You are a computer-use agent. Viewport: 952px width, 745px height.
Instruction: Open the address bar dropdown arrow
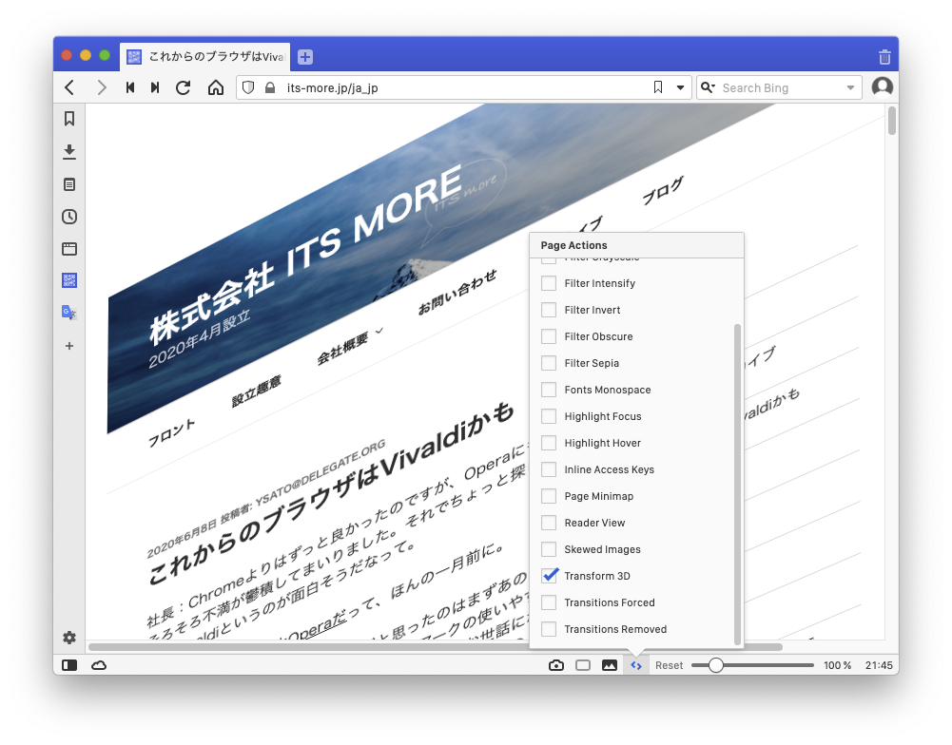pyautogui.click(x=681, y=87)
